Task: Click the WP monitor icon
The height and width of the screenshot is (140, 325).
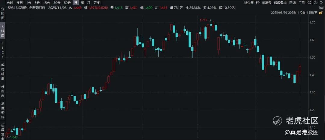Action: tap(321, 8)
